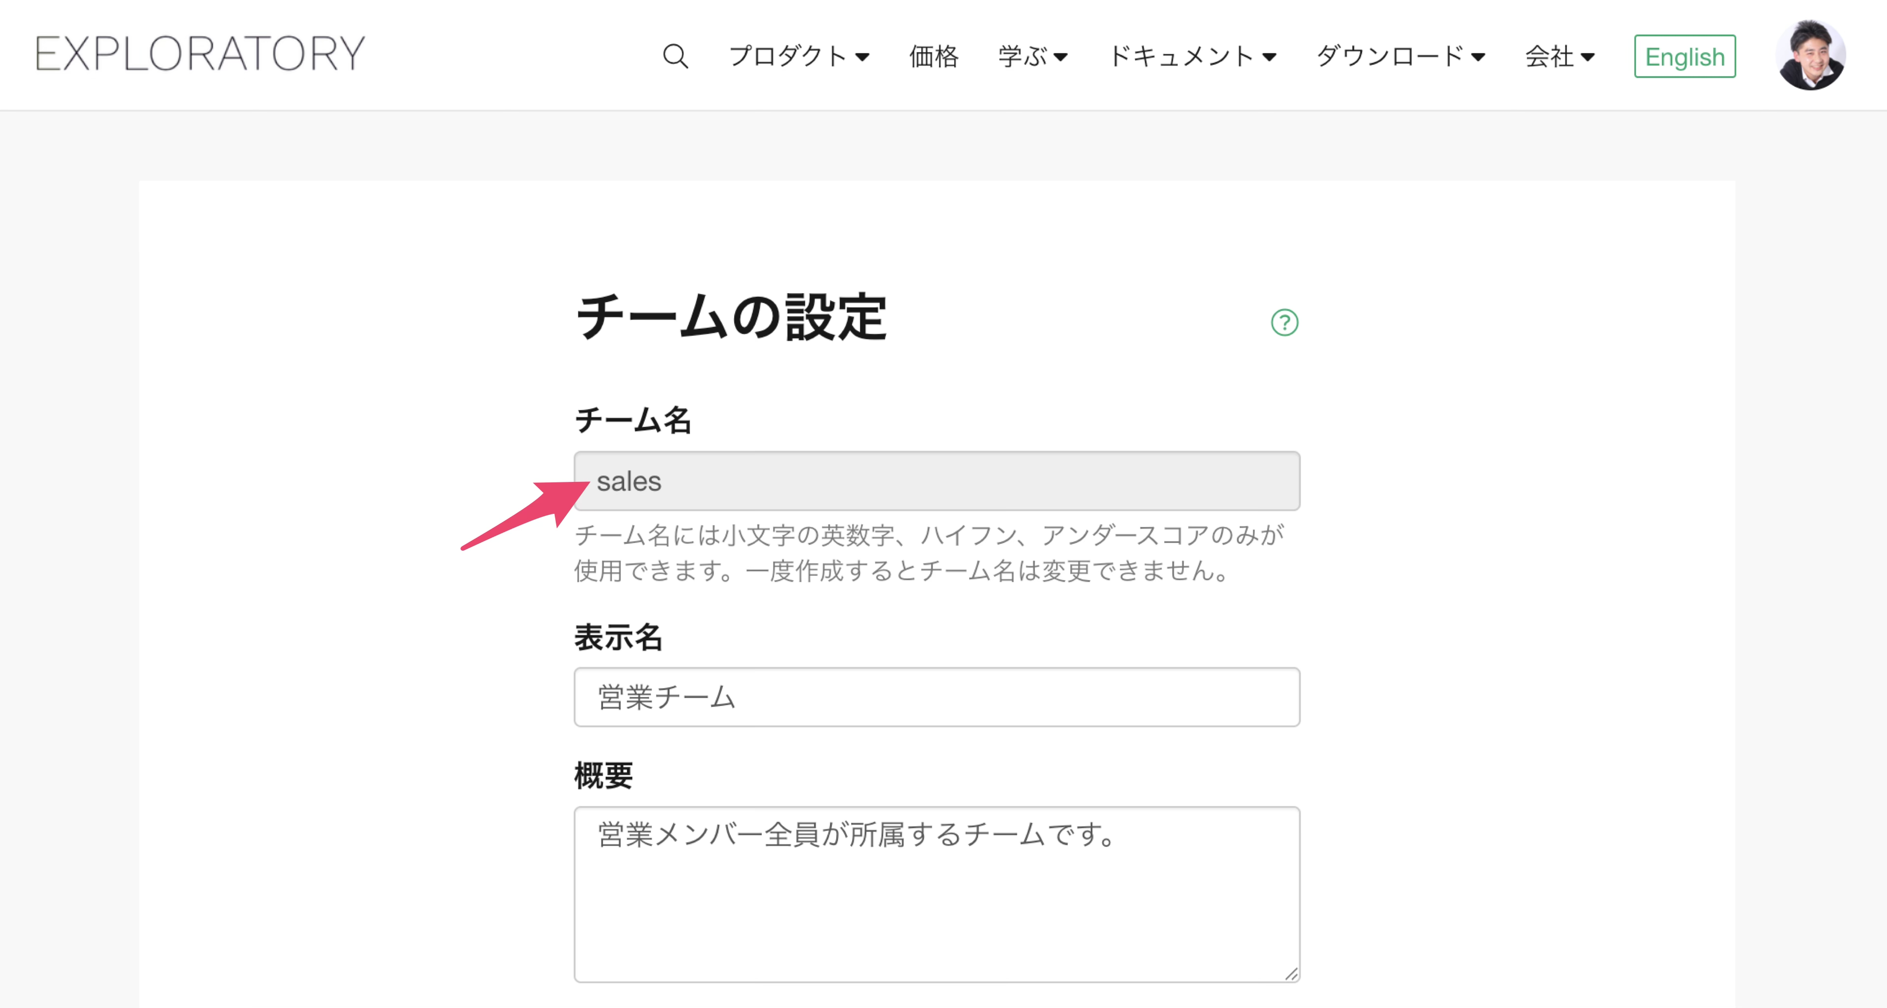This screenshot has height=1008, width=1887.
Task: Click the チームの設定 page heading
Action: click(731, 318)
